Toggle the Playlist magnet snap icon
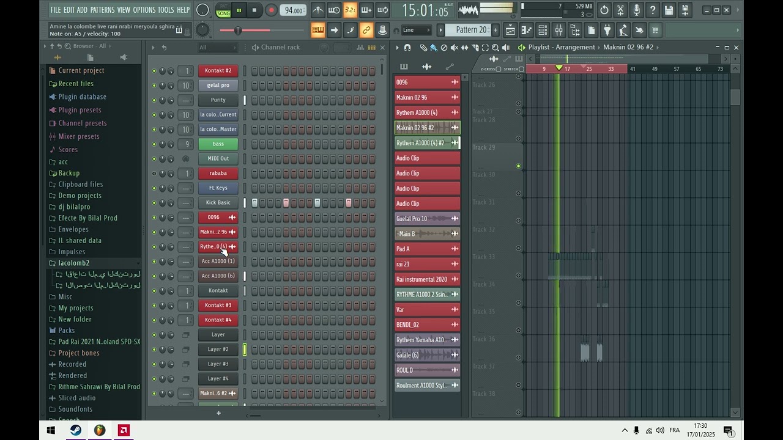The image size is (783, 440). tap(407, 47)
